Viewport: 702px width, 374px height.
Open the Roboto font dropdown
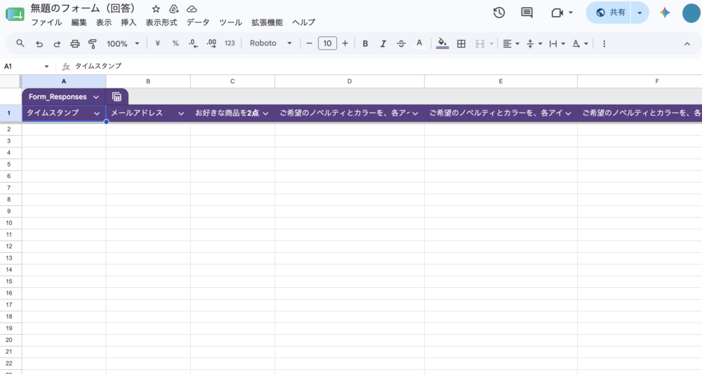[270, 43]
